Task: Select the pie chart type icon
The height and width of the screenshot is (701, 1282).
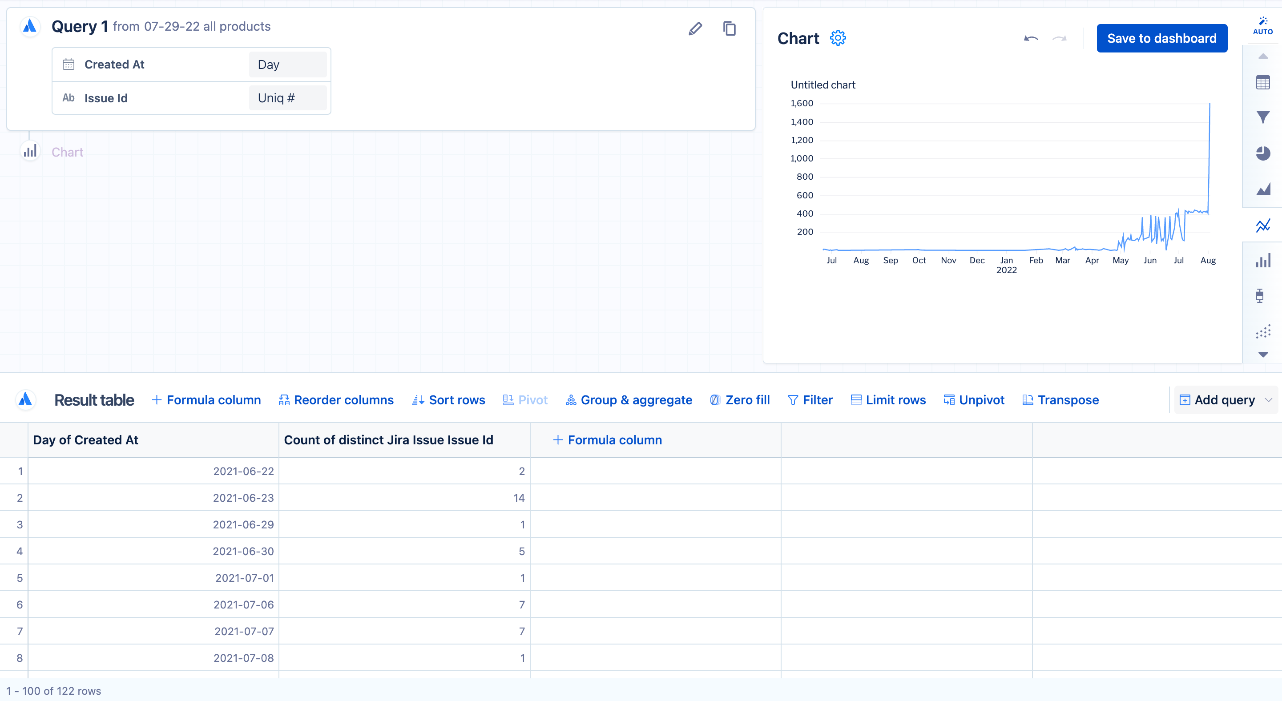Action: click(x=1262, y=153)
